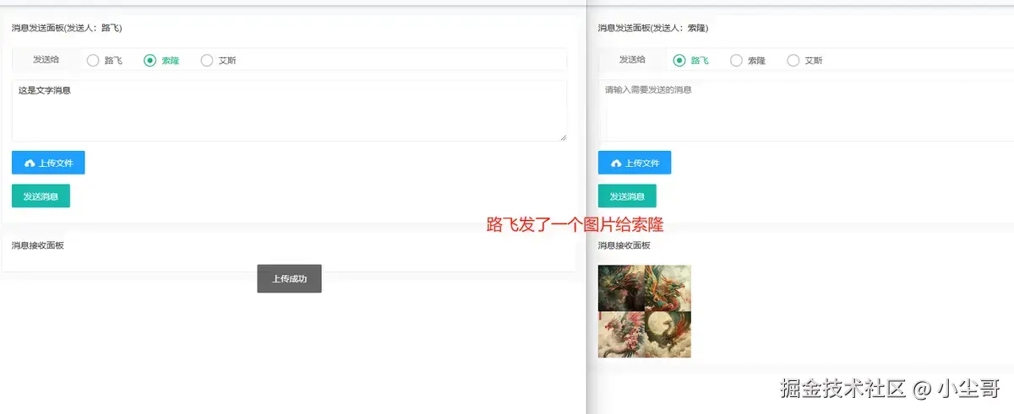Click 发送给 label in right panel
The width and height of the screenshot is (1014, 414).
click(632, 60)
